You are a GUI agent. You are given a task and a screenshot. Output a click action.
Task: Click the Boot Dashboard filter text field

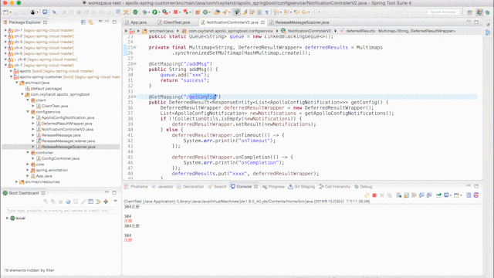pos(61,210)
